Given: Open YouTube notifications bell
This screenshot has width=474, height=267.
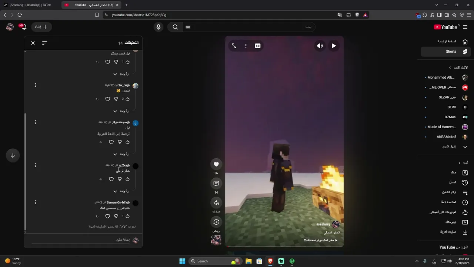Looking at the screenshot, I should pos(23,27).
